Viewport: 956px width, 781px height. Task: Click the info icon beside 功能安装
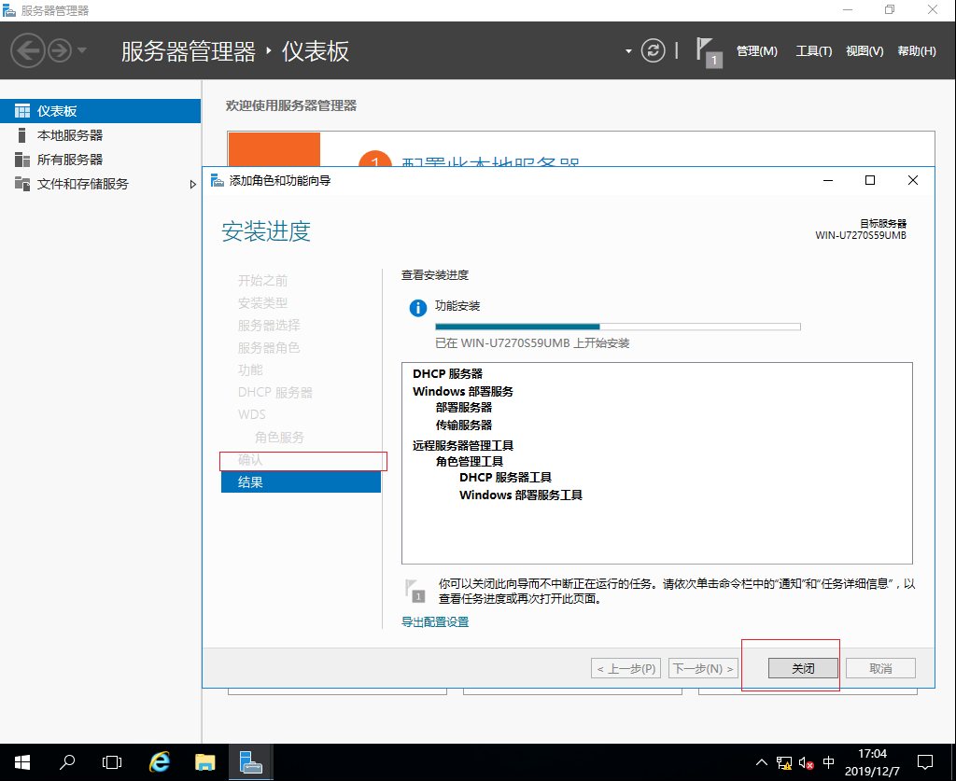[x=417, y=307]
